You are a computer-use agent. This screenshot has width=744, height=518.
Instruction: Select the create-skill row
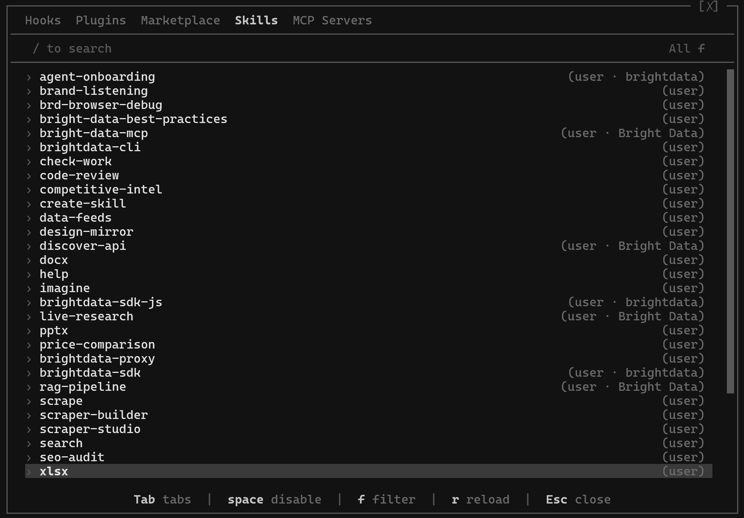[x=369, y=204]
